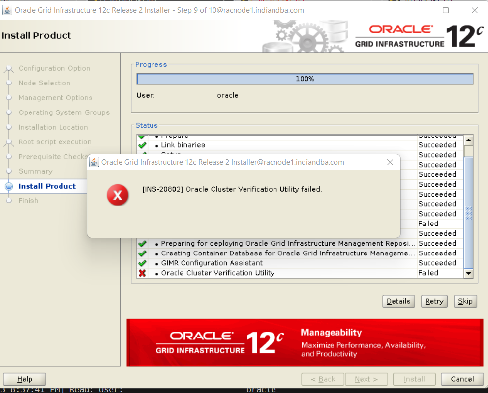Click green check beside Link binaries
Viewport: 488px width, 393px height.
(x=142, y=145)
